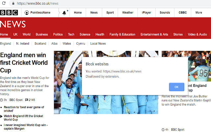Click the BBC Sport tag beside 4h
This screenshot has height=132, width=211.
click(178, 130)
